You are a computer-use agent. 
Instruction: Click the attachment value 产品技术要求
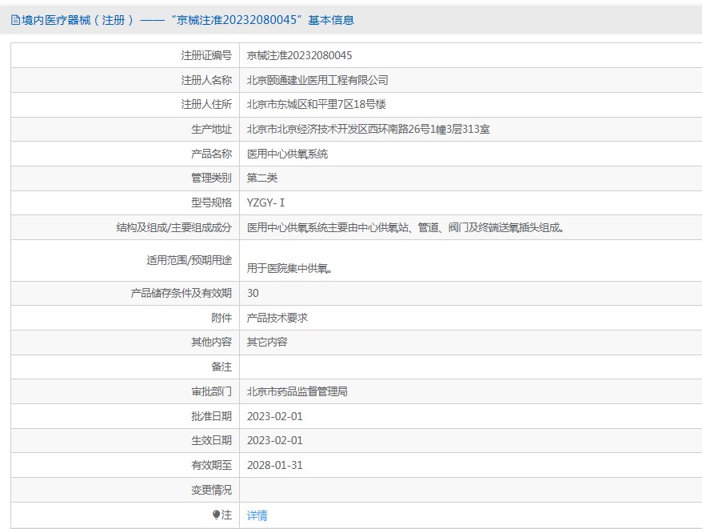277,318
